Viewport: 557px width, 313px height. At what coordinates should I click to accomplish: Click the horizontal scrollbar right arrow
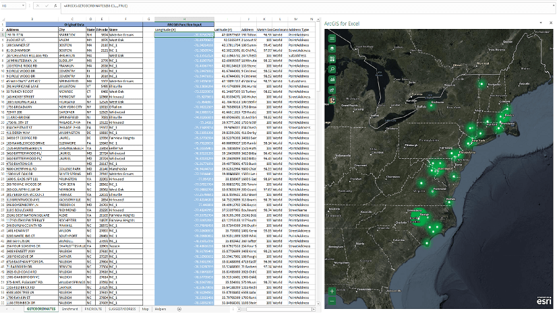(314, 309)
